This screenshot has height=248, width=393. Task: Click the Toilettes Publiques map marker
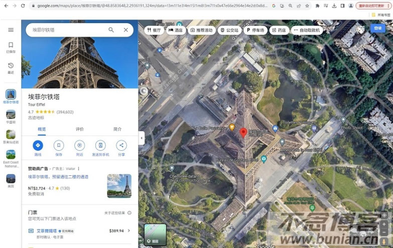point(314,128)
